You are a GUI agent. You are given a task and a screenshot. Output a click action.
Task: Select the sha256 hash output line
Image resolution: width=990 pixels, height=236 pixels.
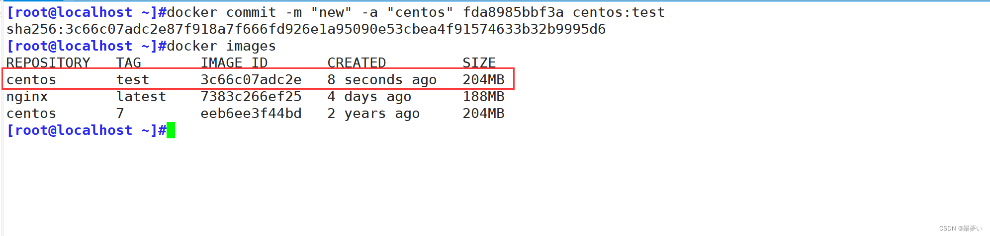(x=306, y=29)
